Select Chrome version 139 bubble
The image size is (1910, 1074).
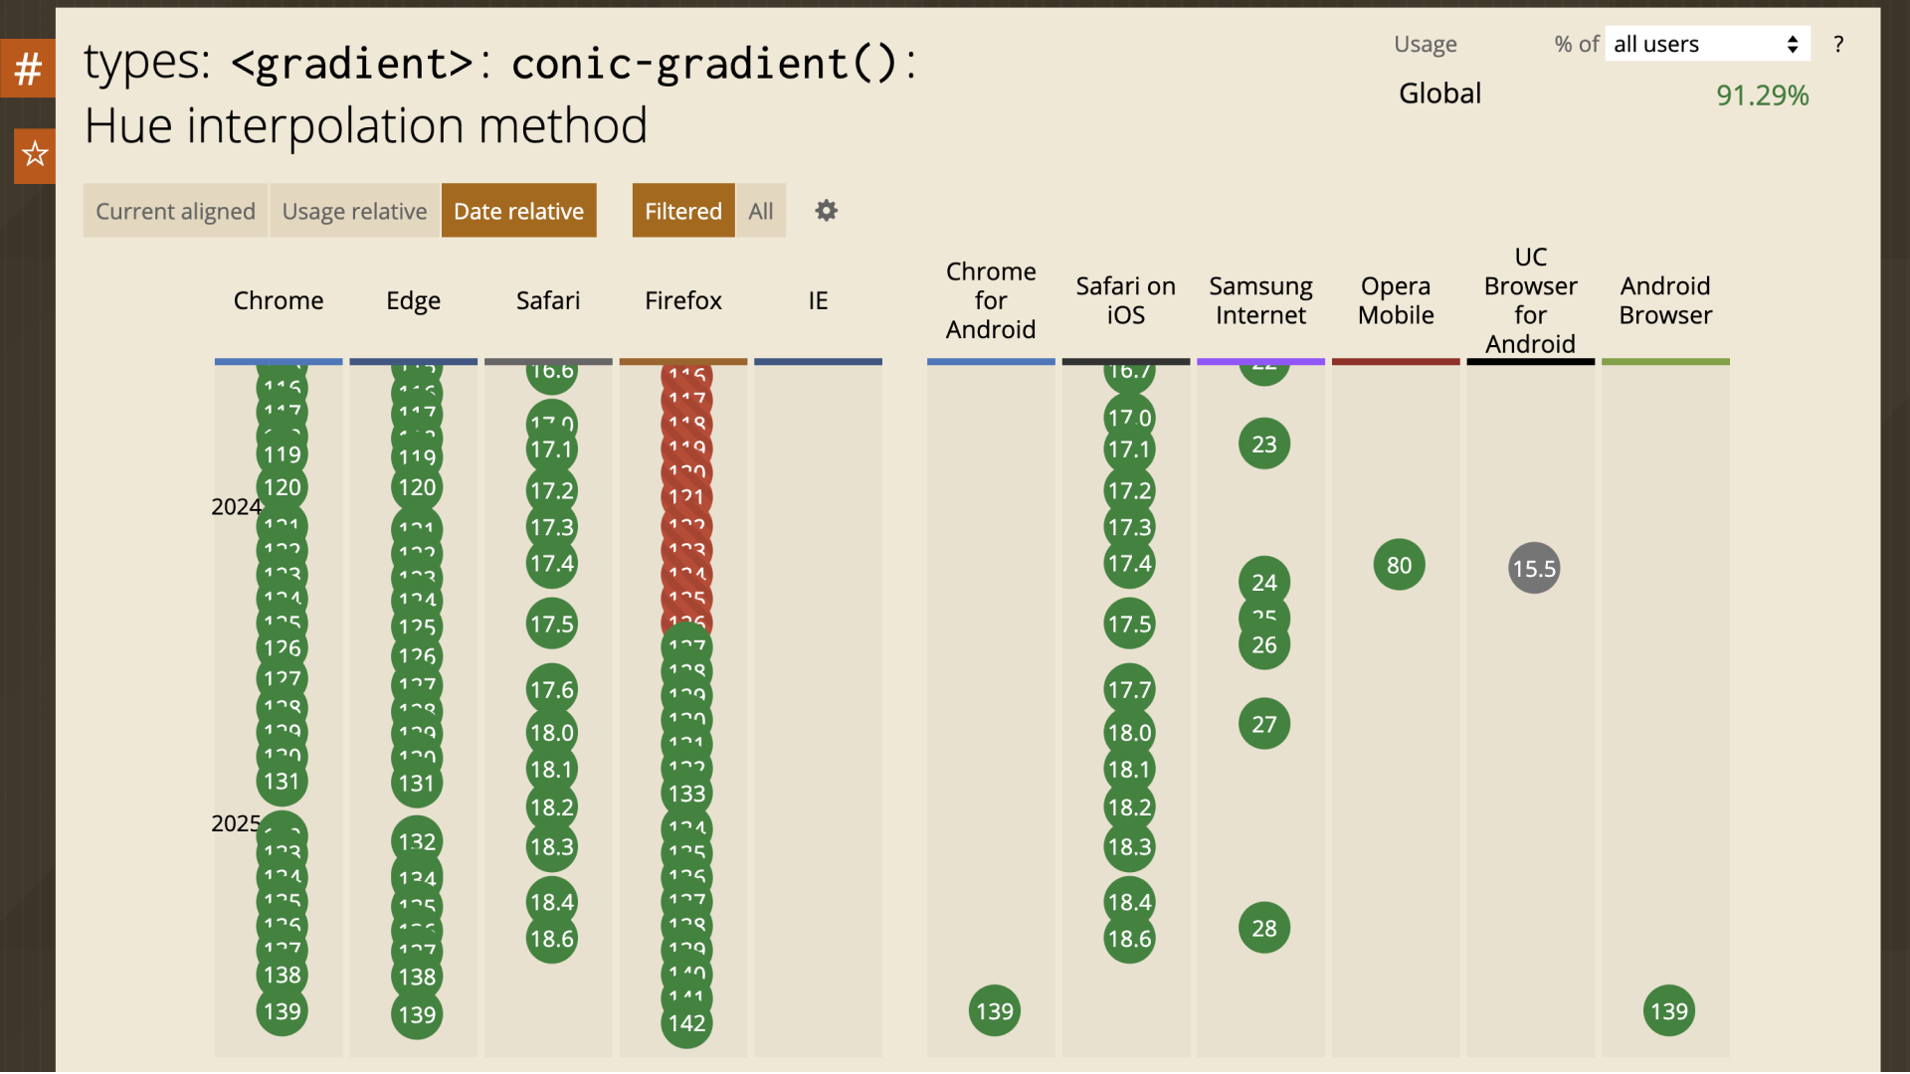click(x=283, y=1011)
